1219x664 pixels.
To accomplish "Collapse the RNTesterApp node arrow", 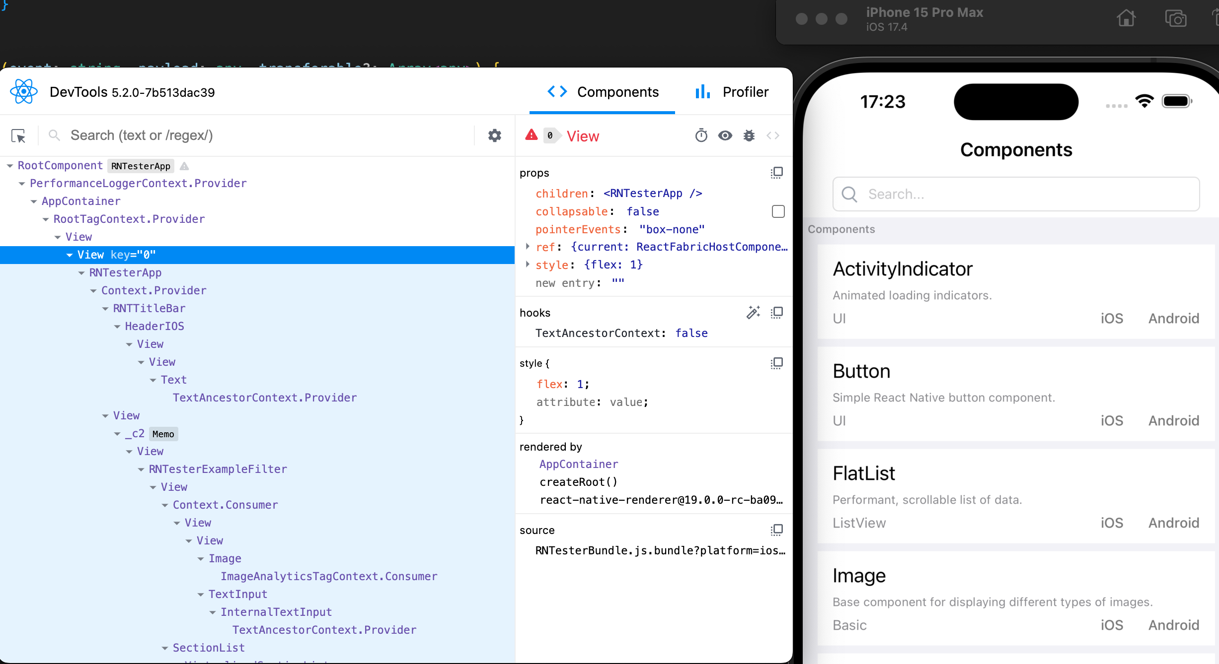I will [81, 273].
